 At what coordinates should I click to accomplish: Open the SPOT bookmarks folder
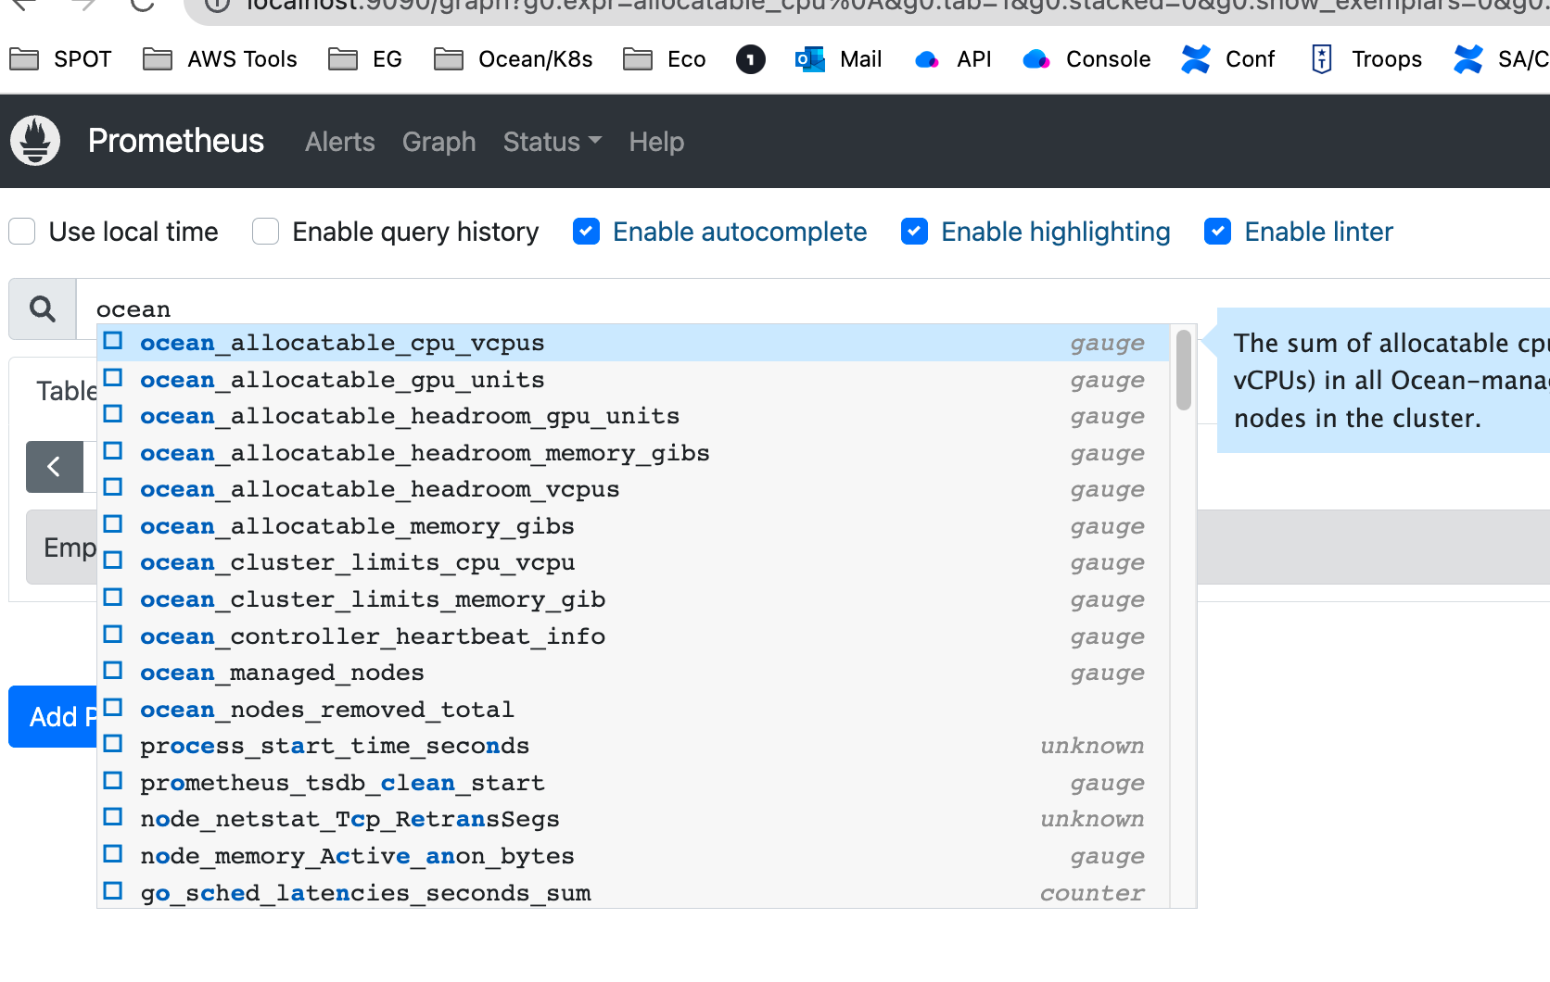(x=60, y=59)
